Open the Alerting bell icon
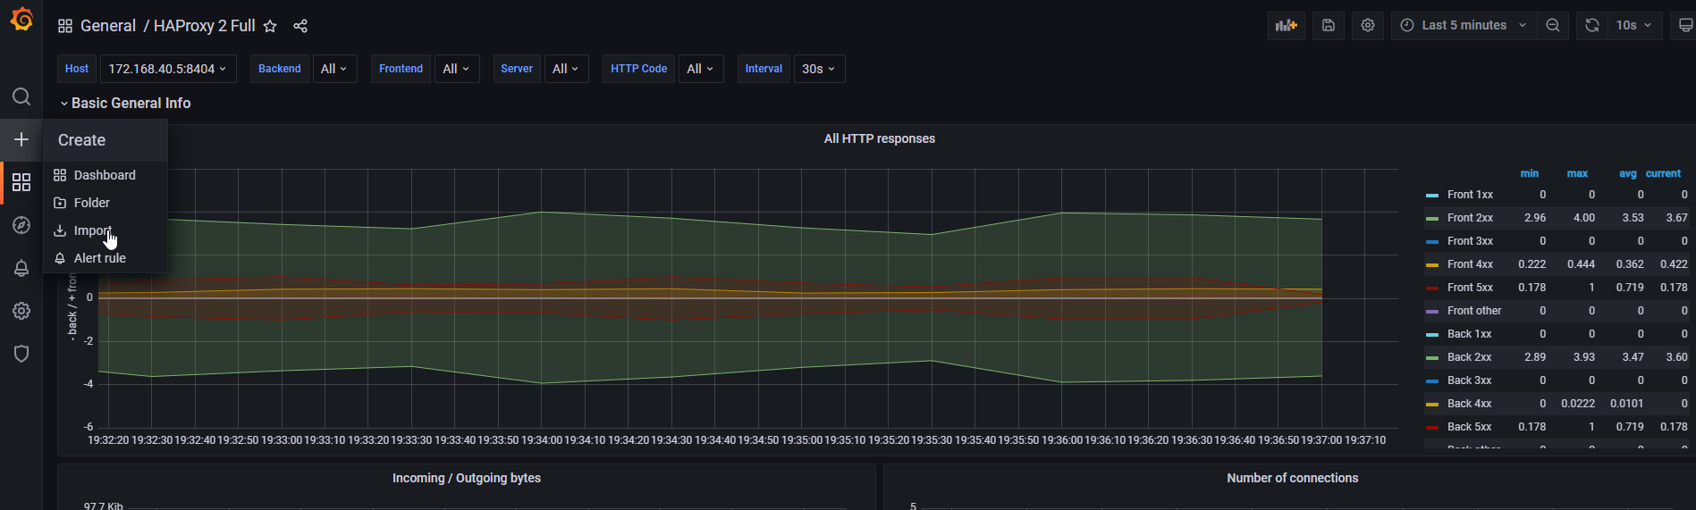Viewport: 1696px width, 510px height. 21,268
